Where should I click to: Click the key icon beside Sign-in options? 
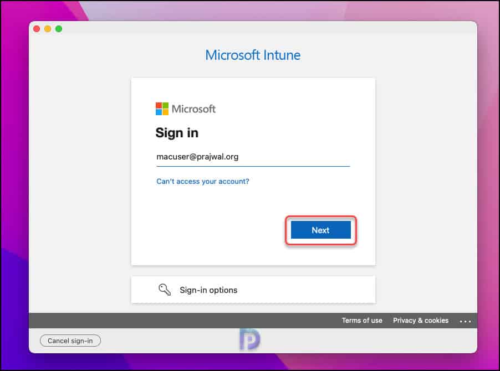pyautogui.click(x=165, y=290)
